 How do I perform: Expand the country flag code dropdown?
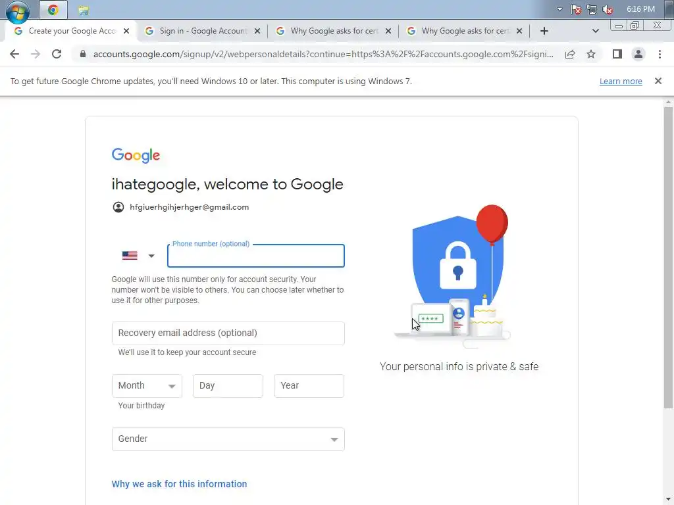(x=138, y=256)
